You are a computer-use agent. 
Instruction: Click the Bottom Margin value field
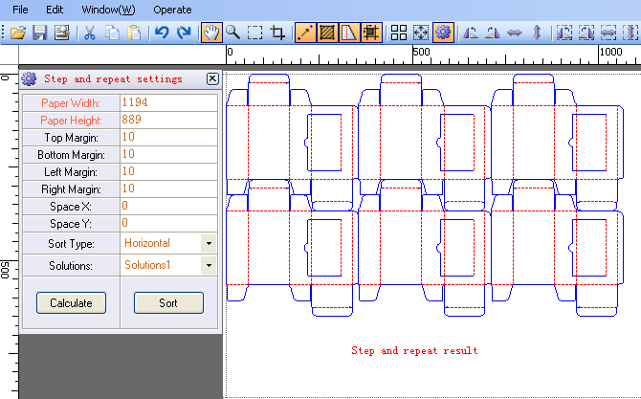click(168, 154)
